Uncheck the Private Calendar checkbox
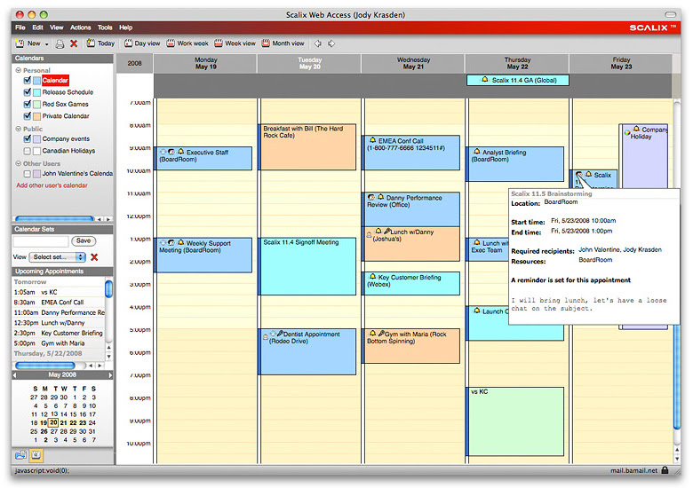 [27, 116]
